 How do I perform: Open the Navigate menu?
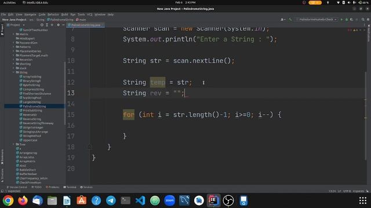(30, 14)
